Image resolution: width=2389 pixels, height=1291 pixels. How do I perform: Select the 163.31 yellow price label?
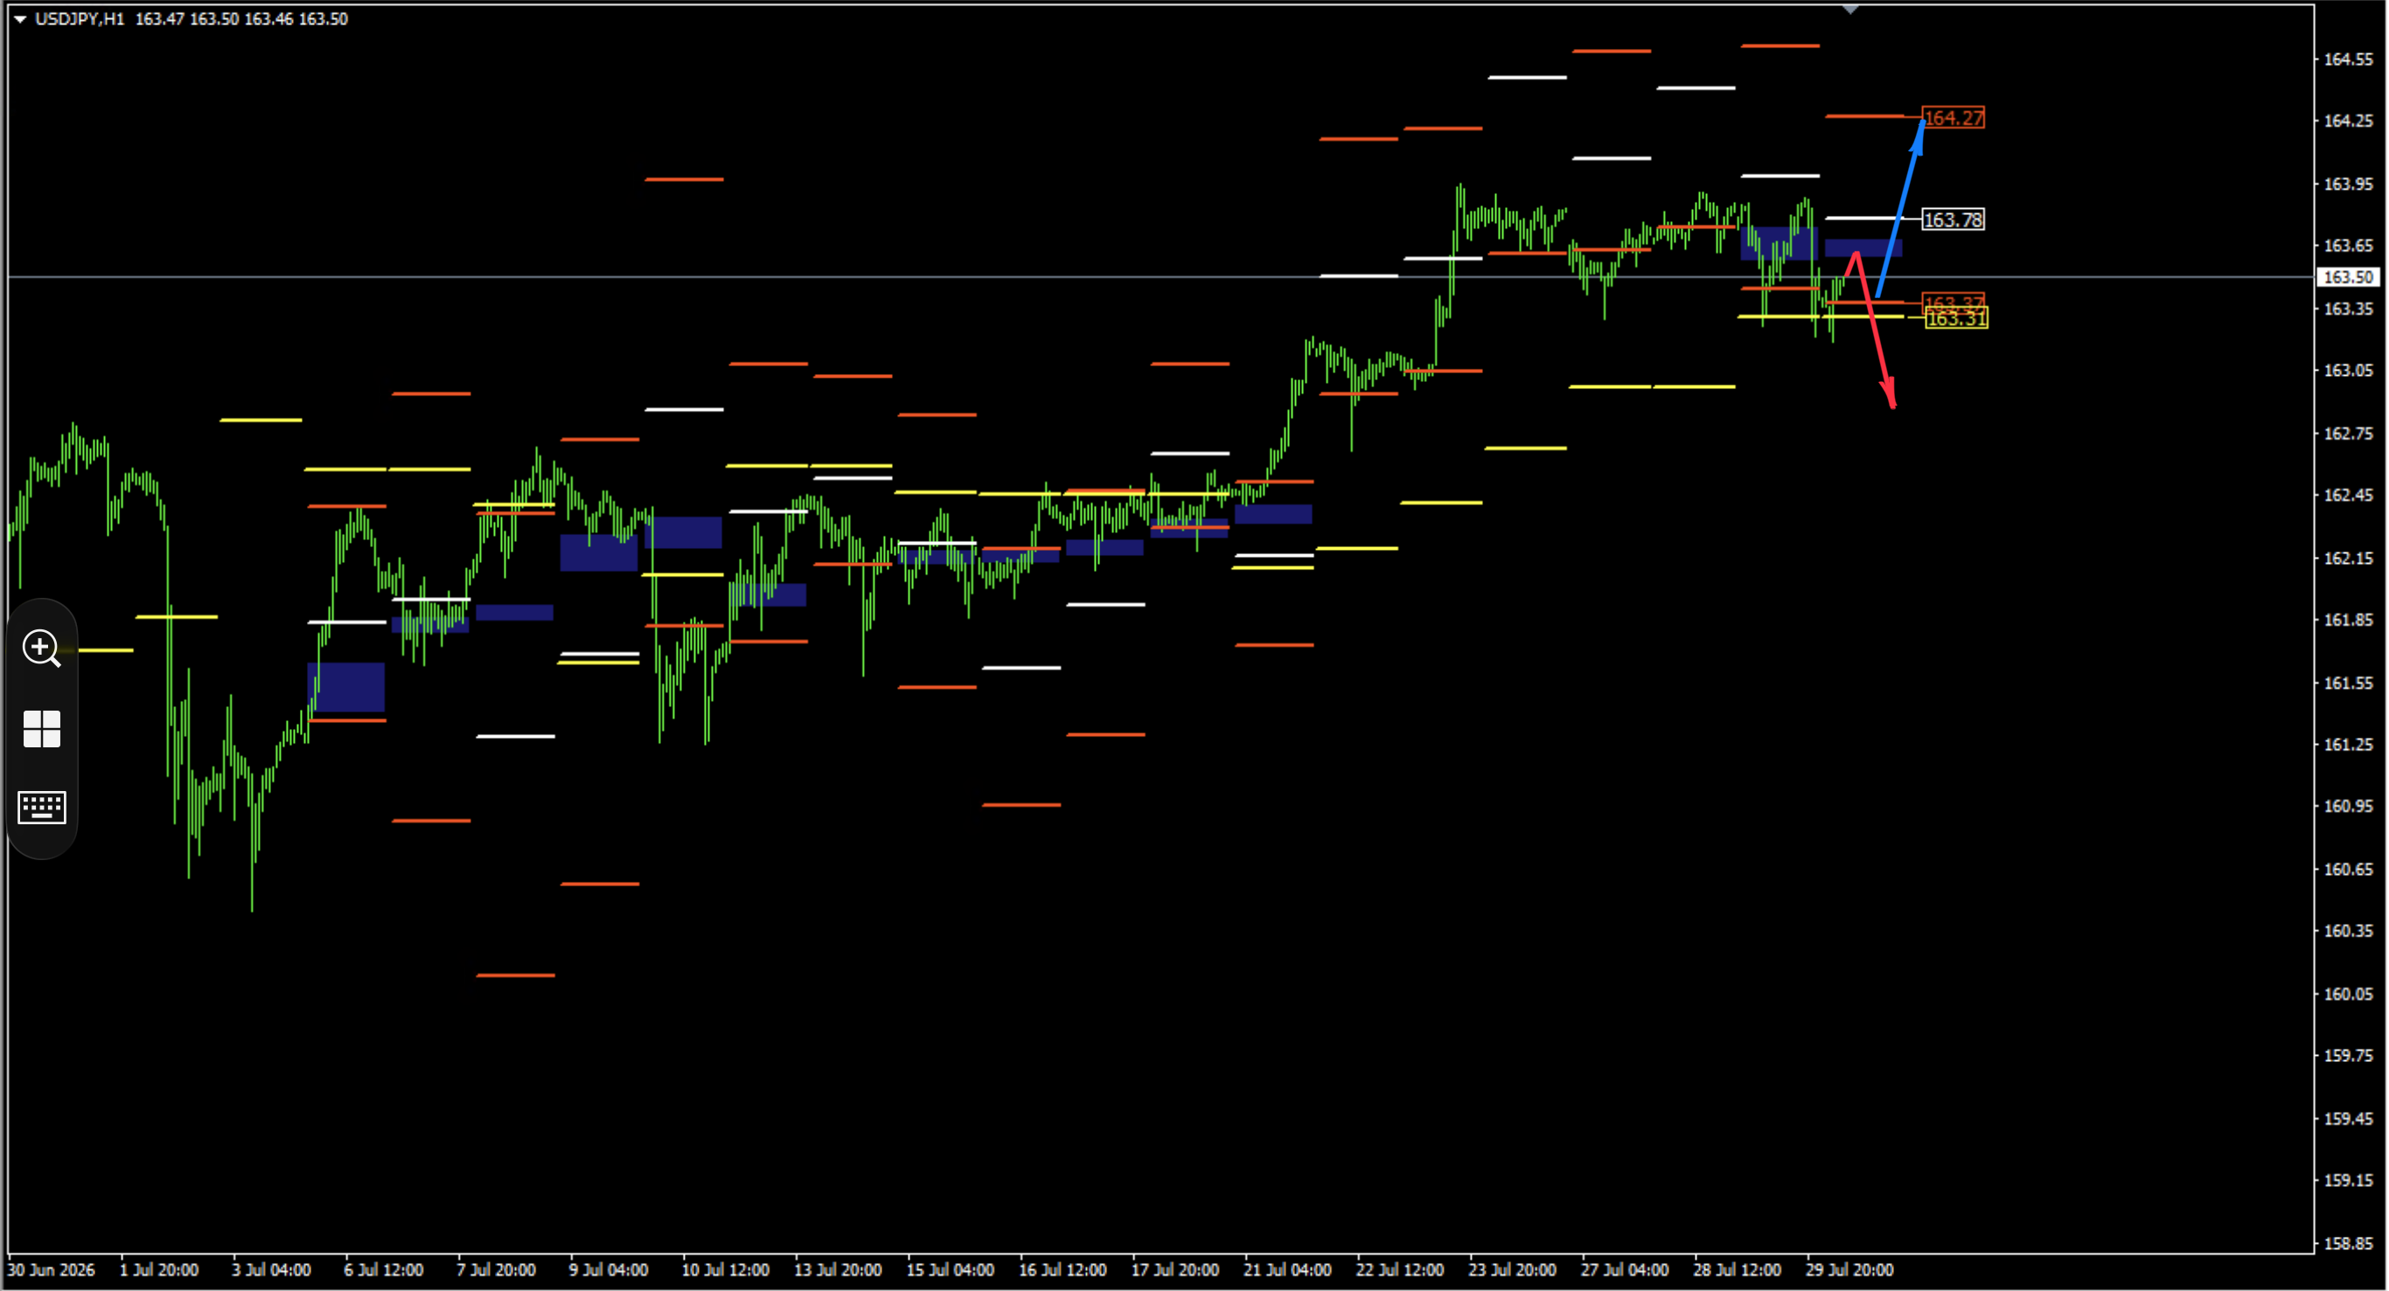tap(1956, 319)
